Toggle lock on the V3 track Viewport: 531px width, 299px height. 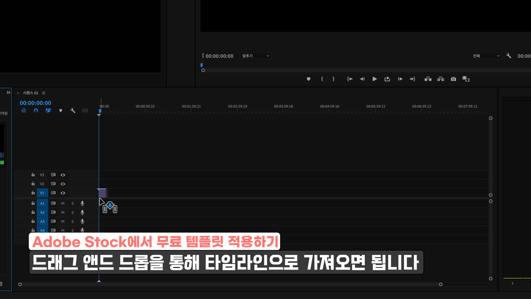click(x=33, y=175)
